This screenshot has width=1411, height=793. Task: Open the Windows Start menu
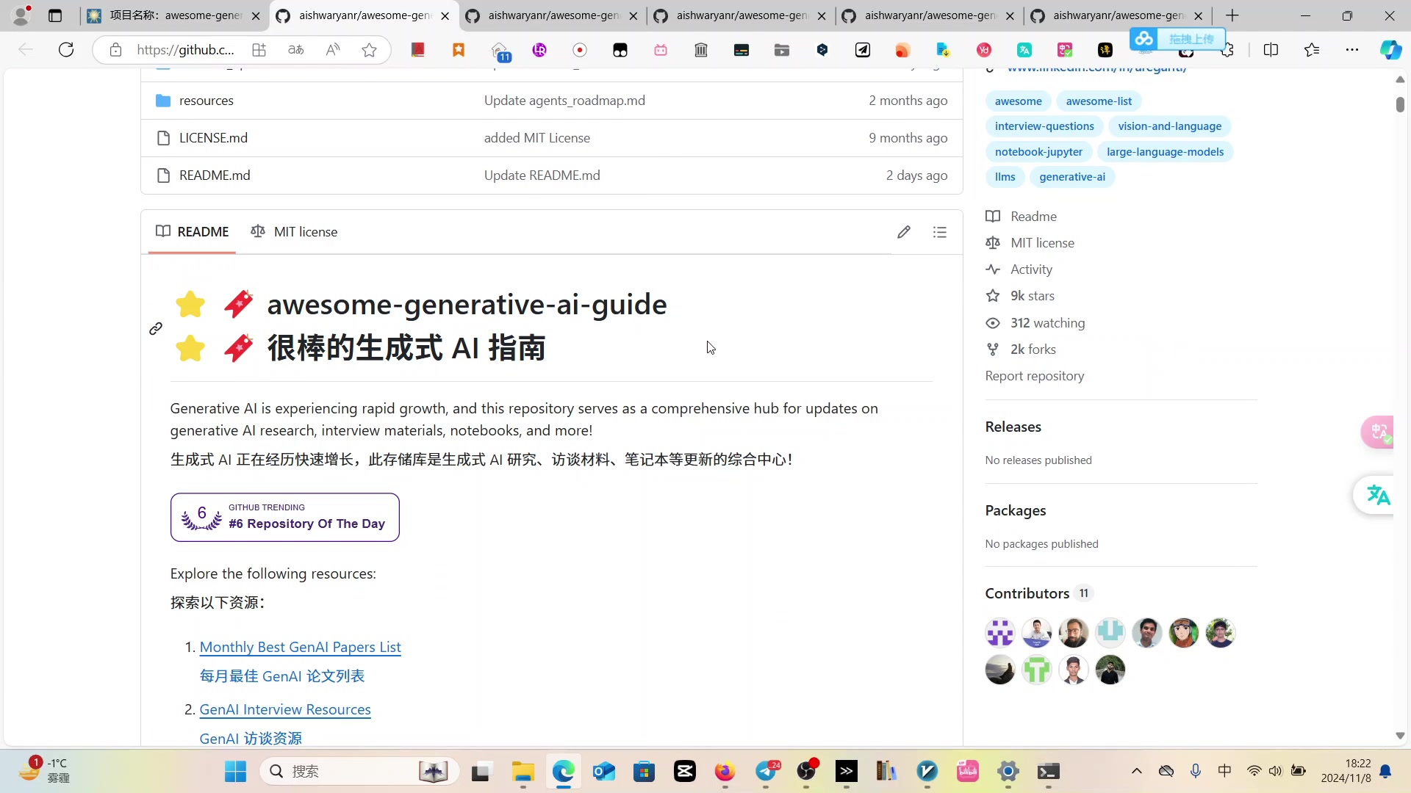(235, 772)
